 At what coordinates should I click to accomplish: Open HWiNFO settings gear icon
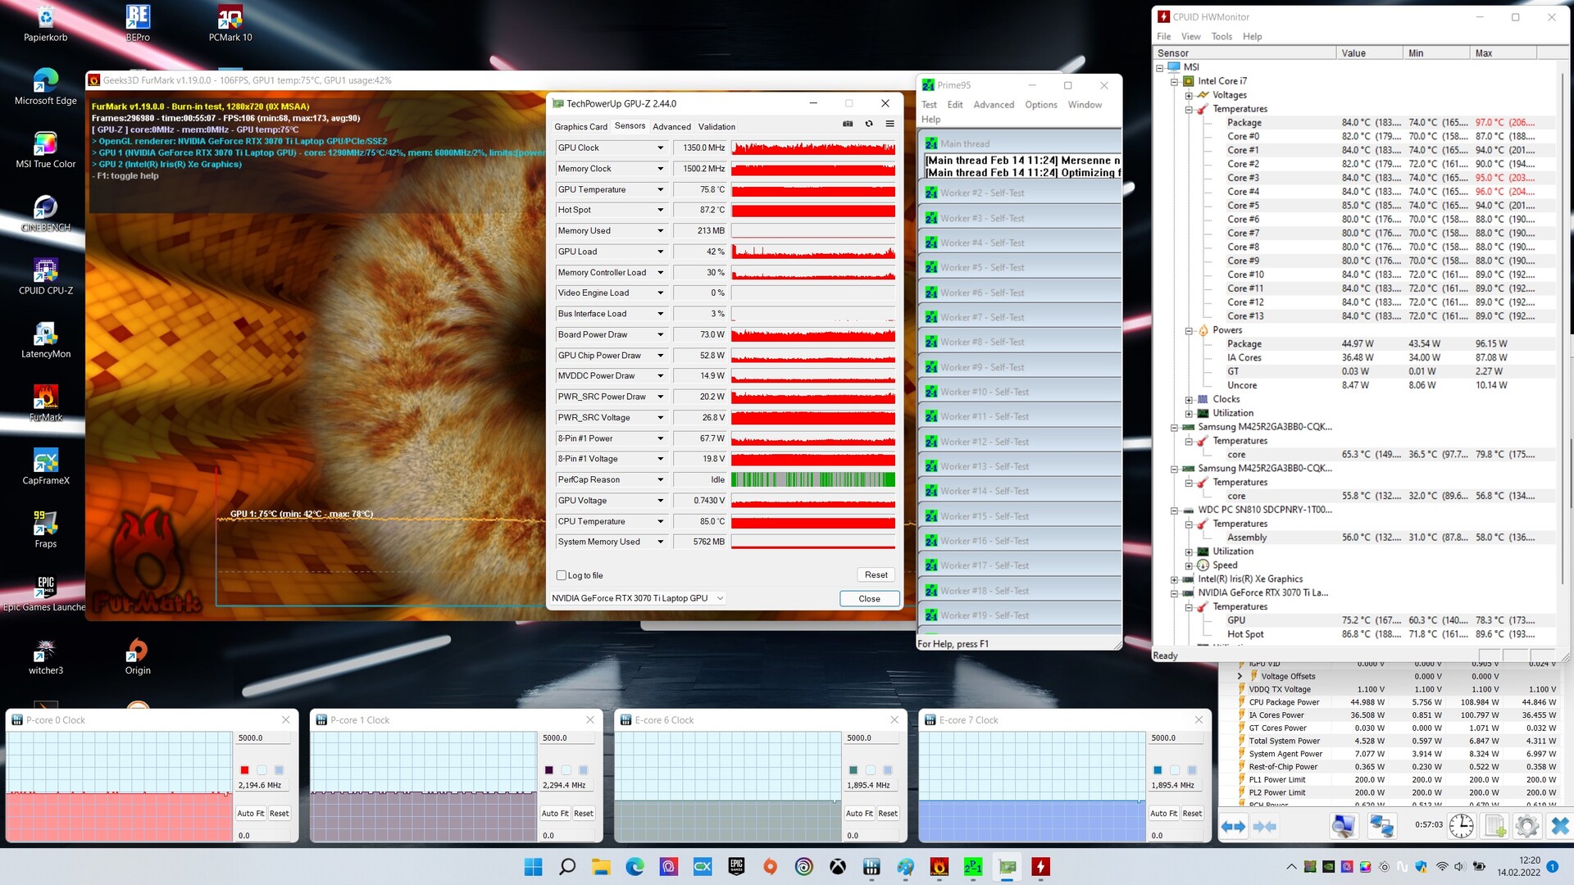[x=1527, y=826]
